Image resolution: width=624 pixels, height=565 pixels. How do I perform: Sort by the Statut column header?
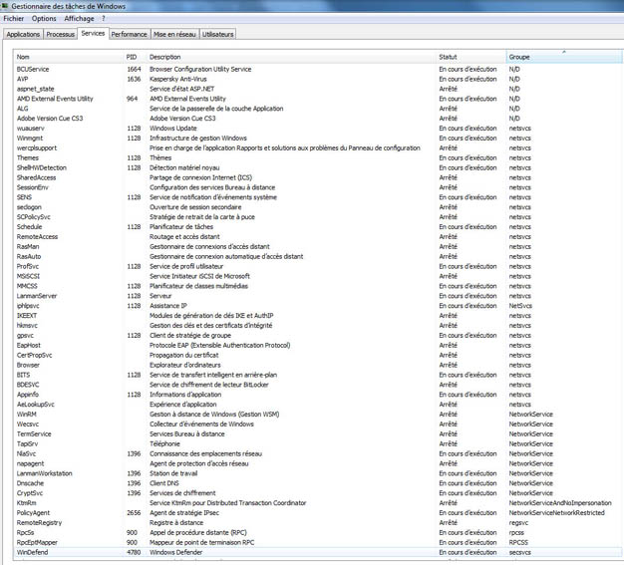click(x=471, y=57)
